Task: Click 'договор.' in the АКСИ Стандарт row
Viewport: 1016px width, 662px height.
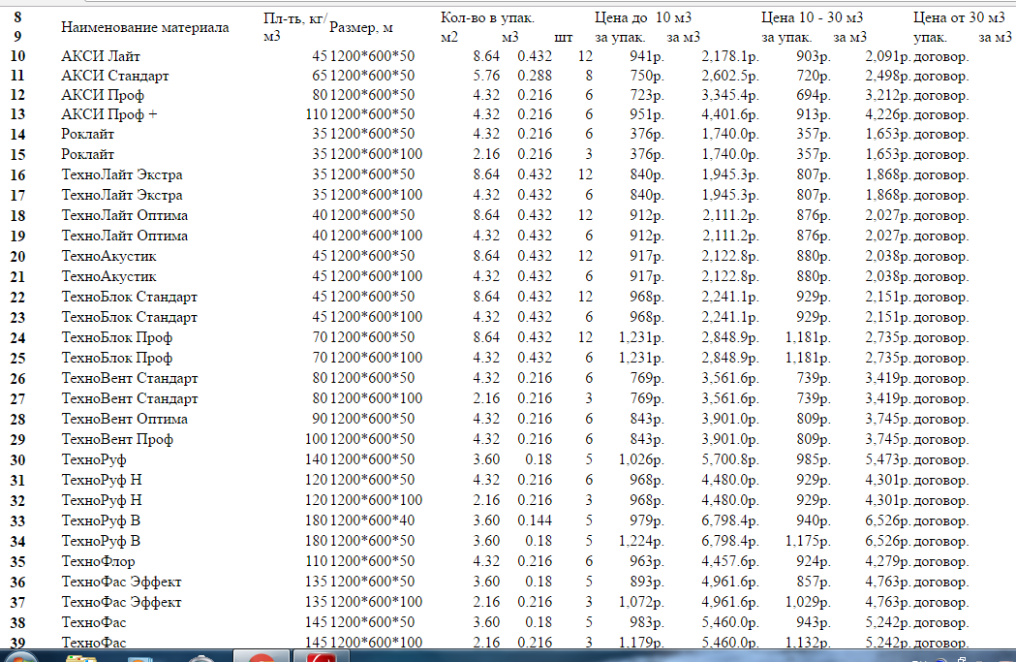Action: point(940,76)
